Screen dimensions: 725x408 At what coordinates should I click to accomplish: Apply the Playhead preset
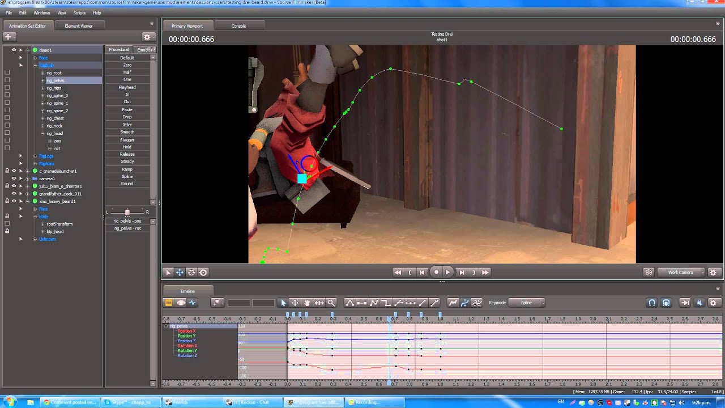coord(127,87)
